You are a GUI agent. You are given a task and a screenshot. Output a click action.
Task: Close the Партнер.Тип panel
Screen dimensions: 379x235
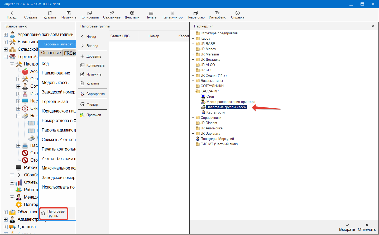[373, 26]
